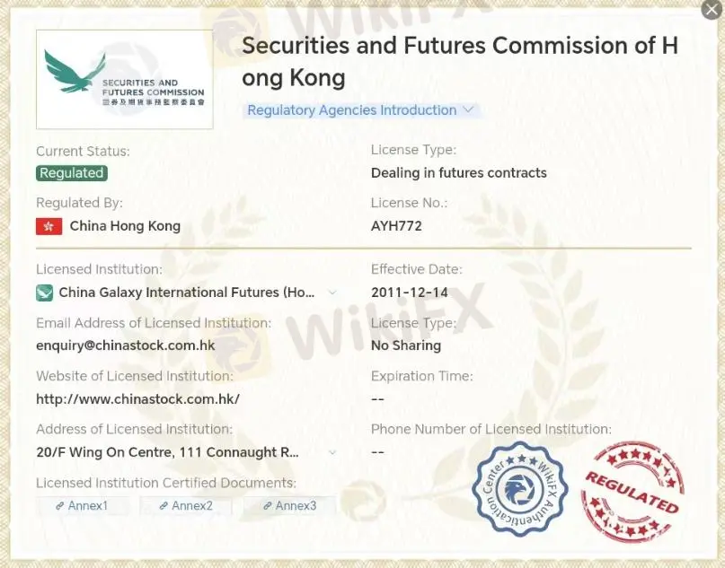Click the link icon beside Annex1
The height and width of the screenshot is (568, 725).
59,506
